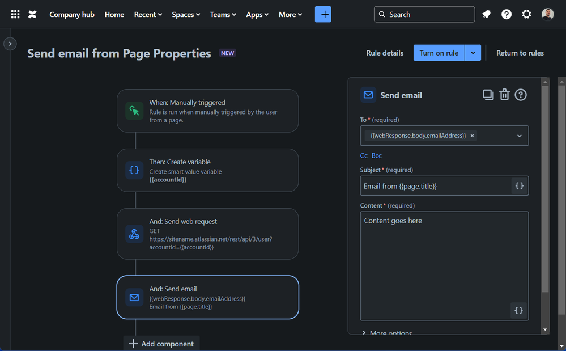Click the Send email panel scrollbar thumb
The width and height of the screenshot is (566, 351).
pyautogui.click(x=545, y=188)
